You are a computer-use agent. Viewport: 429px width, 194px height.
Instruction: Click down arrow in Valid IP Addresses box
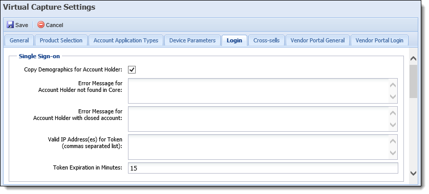pyautogui.click(x=393, y=153)
